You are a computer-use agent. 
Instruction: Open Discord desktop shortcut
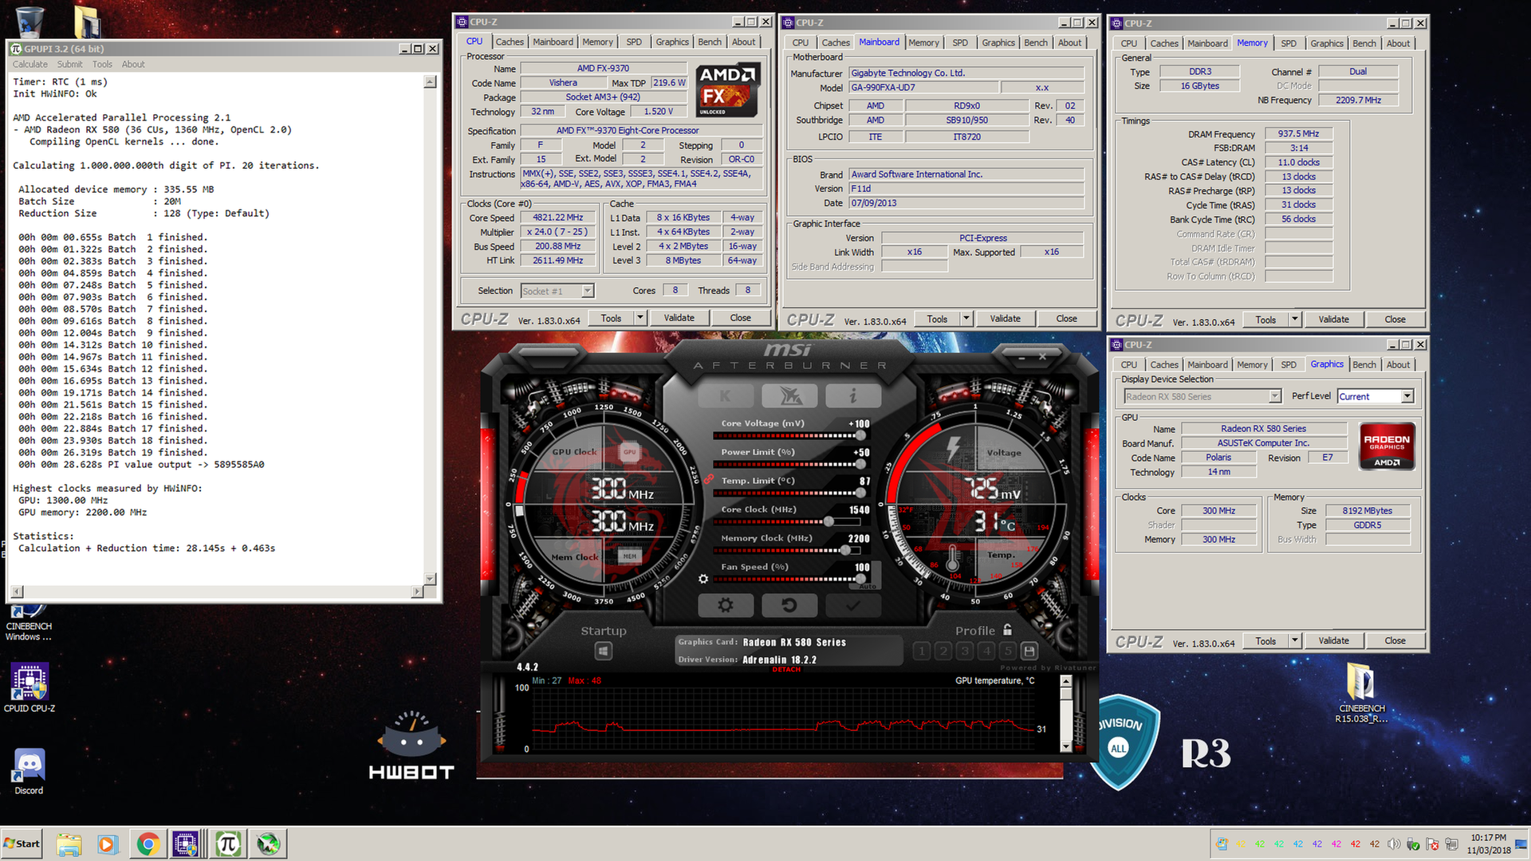tap(30, 772)
